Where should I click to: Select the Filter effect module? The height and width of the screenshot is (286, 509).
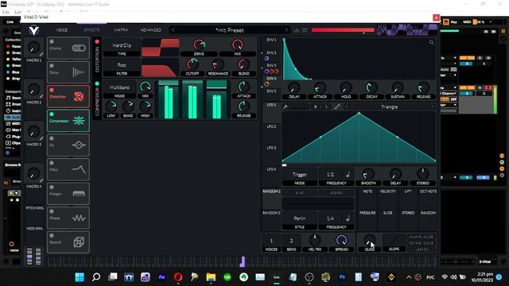(x=68, y=169)
